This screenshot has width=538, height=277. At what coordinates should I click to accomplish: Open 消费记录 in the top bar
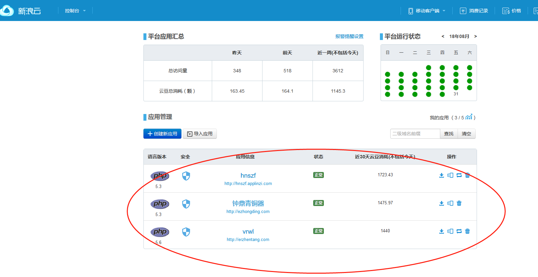click(474, 11)
